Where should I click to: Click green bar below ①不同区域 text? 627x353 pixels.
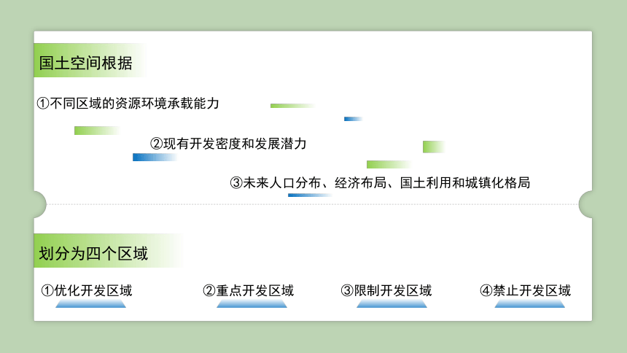(97, 131)
